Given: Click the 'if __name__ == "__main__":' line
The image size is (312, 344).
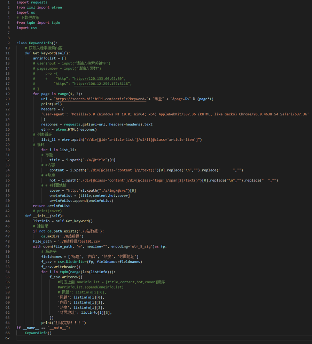Looking at the screenshot, I should click(43, 328).
